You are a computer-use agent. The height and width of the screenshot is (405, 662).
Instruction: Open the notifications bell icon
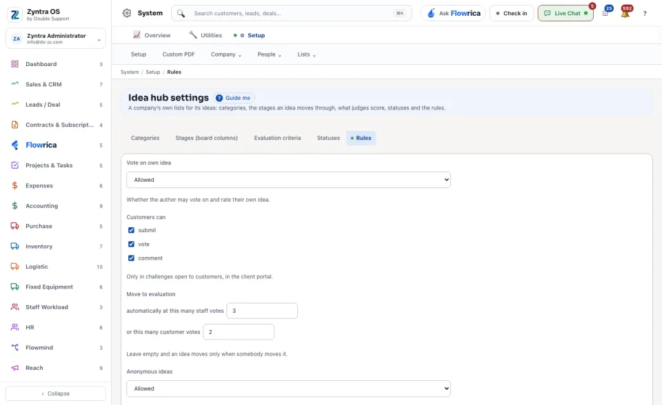[x=625, y=13]
